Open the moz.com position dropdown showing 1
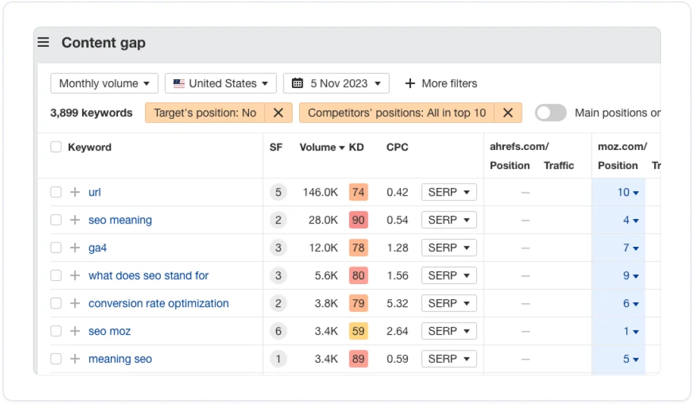The height and width of the screenshot is (405, 694). click(630, 331)
